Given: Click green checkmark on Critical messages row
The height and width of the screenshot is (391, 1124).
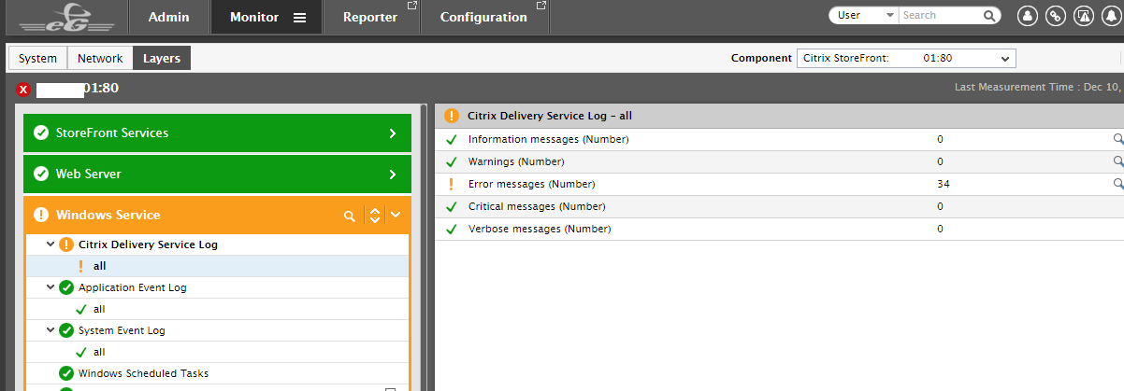Looking at the screenshot, I should [x=451, y=206].
